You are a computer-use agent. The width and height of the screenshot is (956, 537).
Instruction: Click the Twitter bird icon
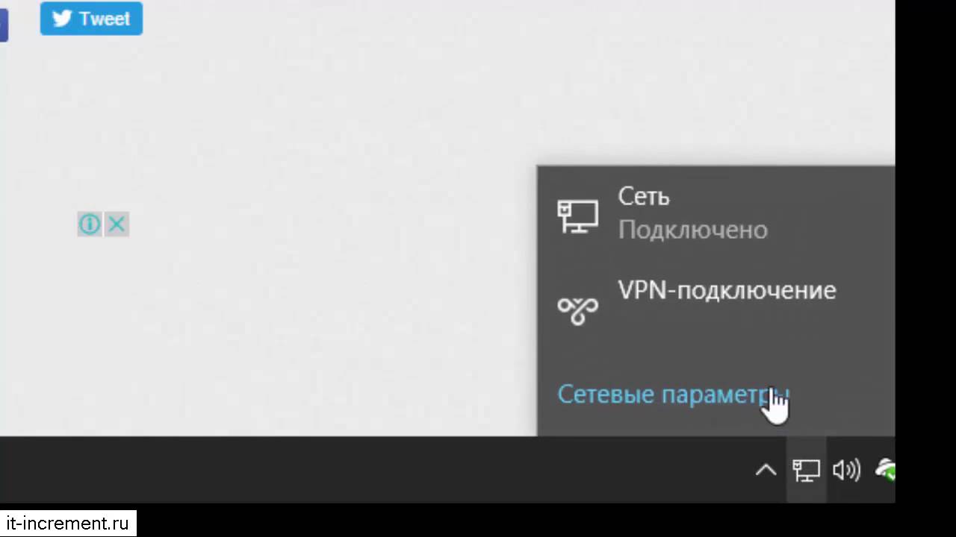point(62,19)
